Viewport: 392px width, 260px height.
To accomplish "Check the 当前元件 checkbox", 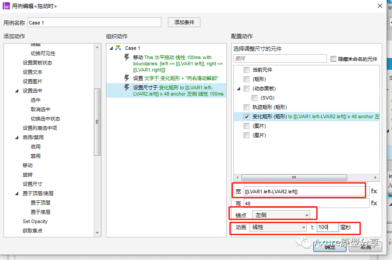I will [x=246, y=70].
